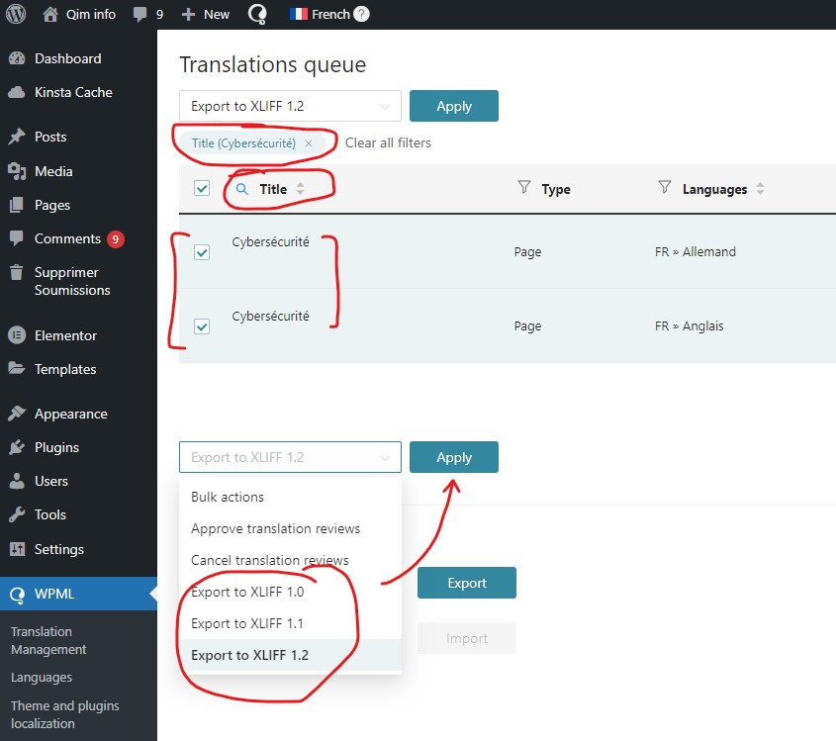Screen dimensions: 836x741
Task: Open Languages submenu under WPML
Action: 42,677
